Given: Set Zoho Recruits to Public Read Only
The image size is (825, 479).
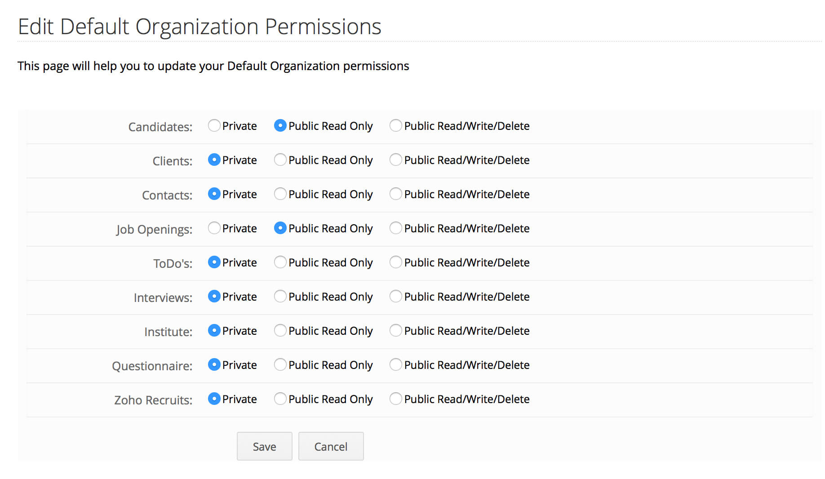Looking at the screenshot, I should click(x=280, y=399).
